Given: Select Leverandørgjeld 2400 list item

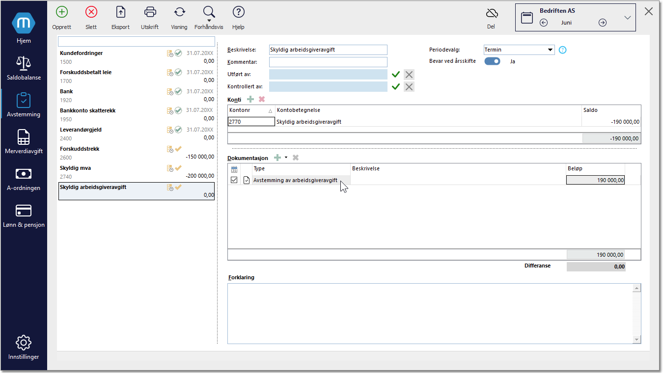Looking at the screenshot, I should (137, 134).
